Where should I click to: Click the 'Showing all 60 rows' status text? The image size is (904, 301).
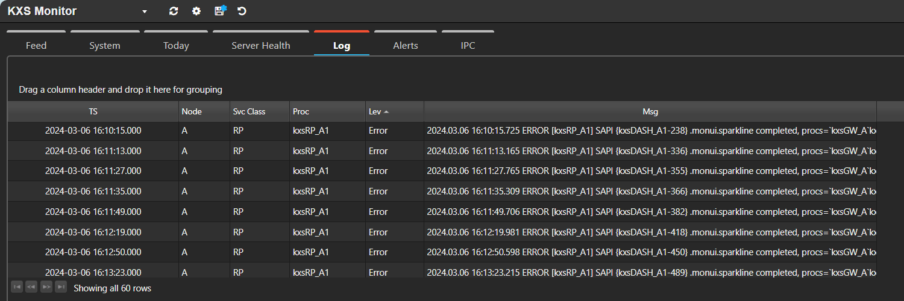[x=112, y=288]
